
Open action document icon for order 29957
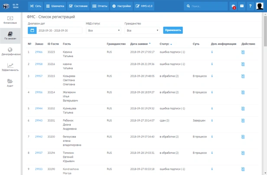pos(243,76)
